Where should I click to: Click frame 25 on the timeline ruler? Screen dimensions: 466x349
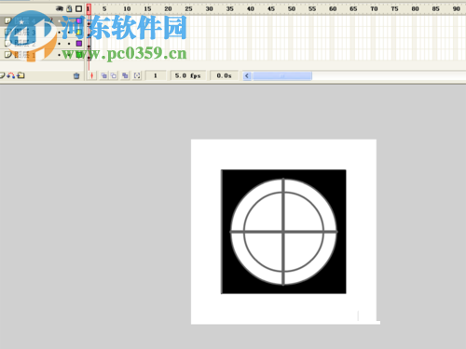tap(188, 9)
